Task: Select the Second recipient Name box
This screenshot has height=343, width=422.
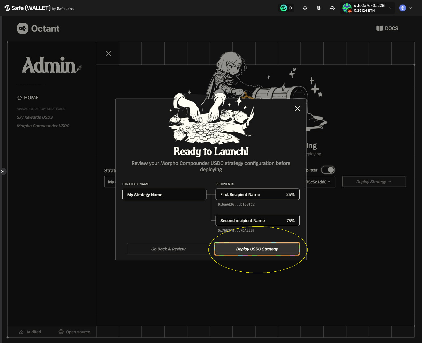Action: 258,220
